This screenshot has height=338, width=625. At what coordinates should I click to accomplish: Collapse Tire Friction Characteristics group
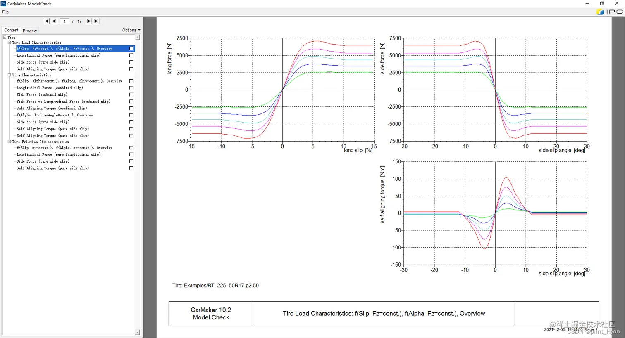tap(9, 142)
